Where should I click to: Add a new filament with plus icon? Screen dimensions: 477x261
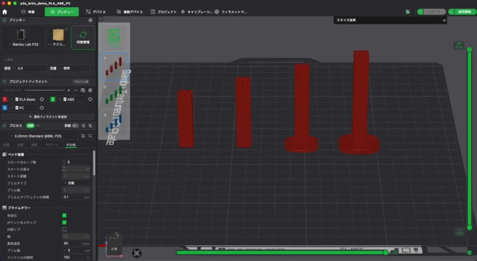(x=69, y=90)
